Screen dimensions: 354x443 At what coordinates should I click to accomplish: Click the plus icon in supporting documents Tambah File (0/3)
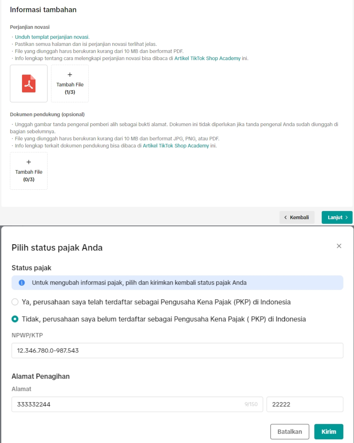tap(29, 162)
